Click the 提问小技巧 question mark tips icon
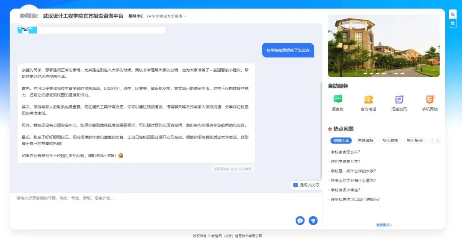 pos(296,185)
